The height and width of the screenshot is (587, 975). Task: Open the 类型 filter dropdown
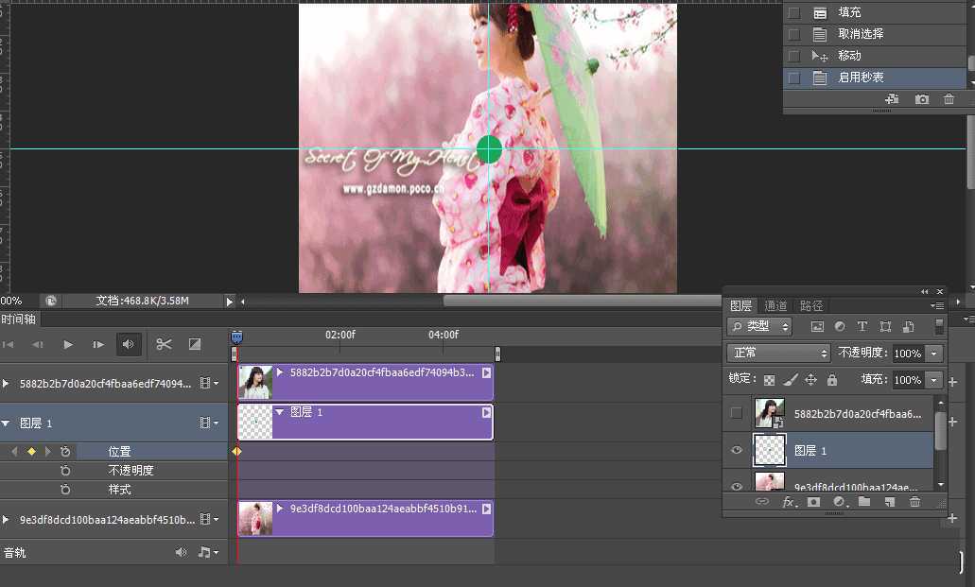coord(759,326)
